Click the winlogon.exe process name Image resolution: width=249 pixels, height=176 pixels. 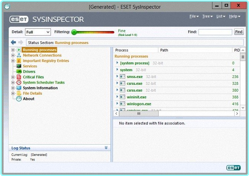click(139, 104)
